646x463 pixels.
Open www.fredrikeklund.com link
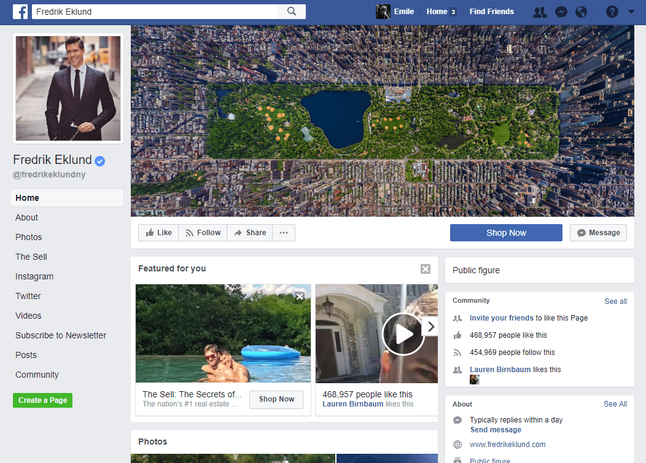tap(507, 445)
